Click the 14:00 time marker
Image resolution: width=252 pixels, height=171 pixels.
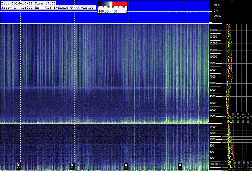126,166
